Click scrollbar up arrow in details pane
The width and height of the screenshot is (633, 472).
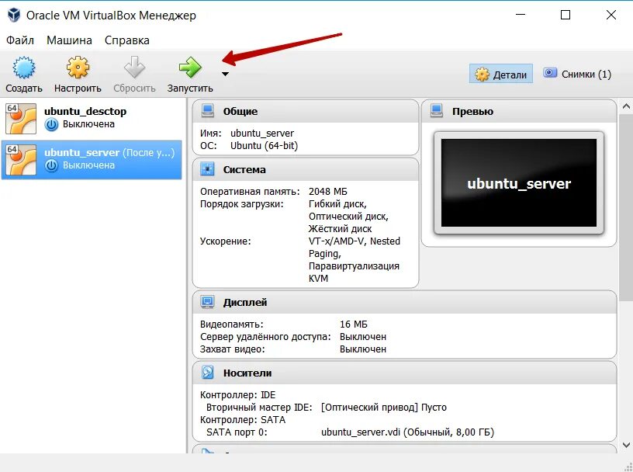[626, 106]
